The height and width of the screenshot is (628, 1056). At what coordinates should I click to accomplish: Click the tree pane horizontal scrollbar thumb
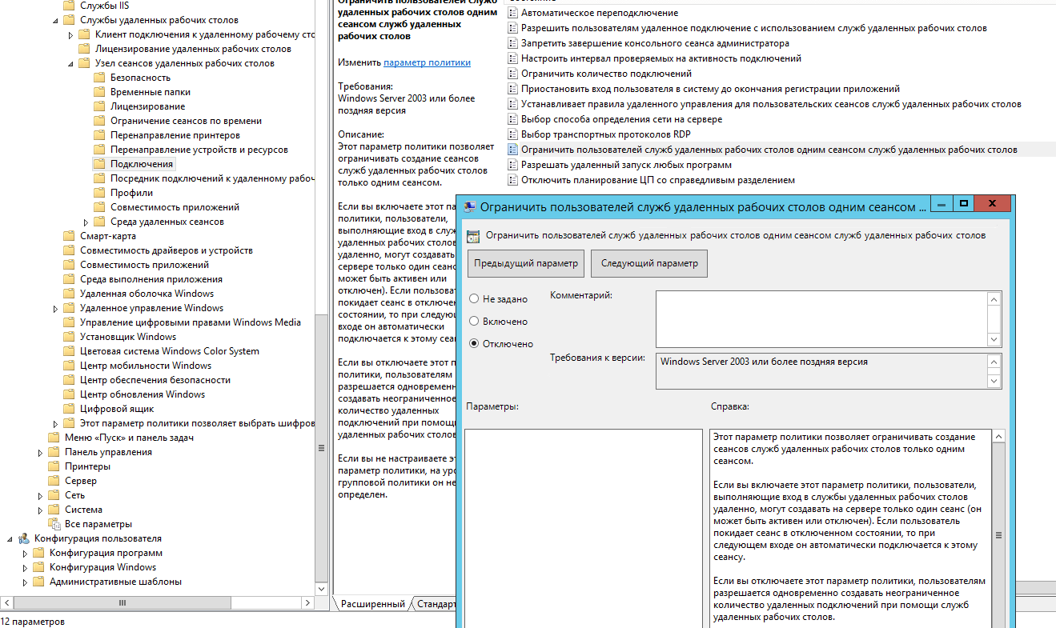pos(122,602)
